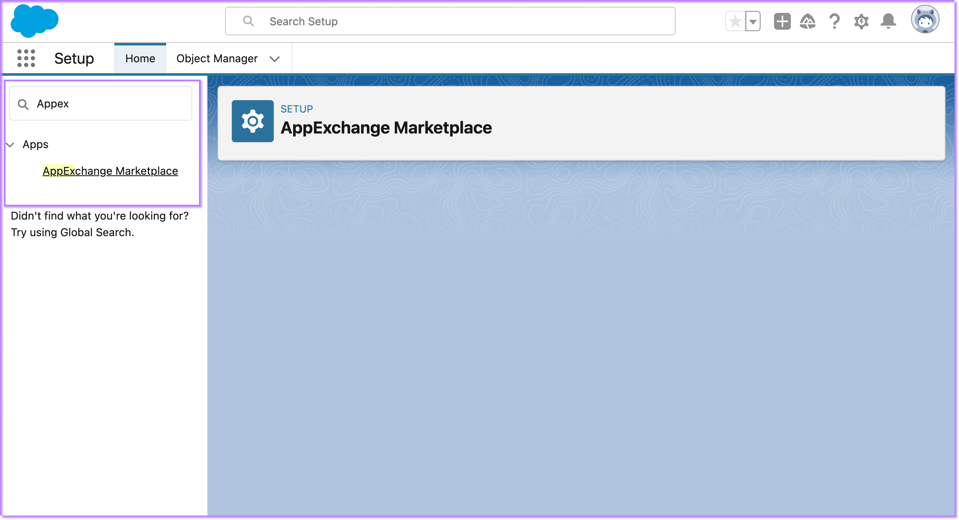The width and height of the screenshot is (959, 520).
Task: Open the Setup gear menu
Action: [x=861, y=21]
